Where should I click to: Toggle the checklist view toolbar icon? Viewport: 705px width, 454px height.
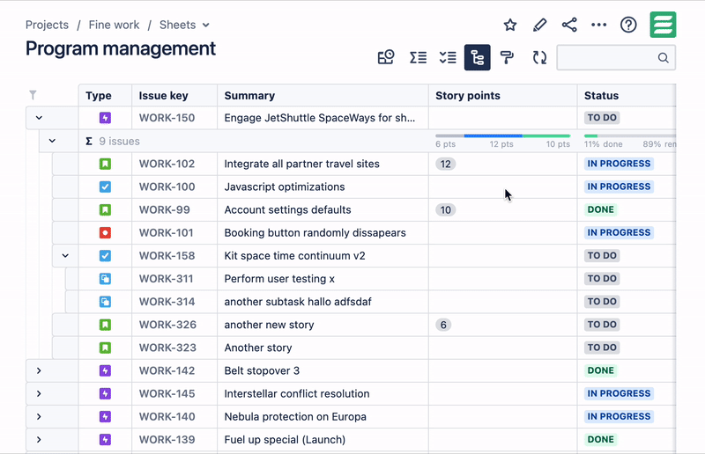pos(448,57)
